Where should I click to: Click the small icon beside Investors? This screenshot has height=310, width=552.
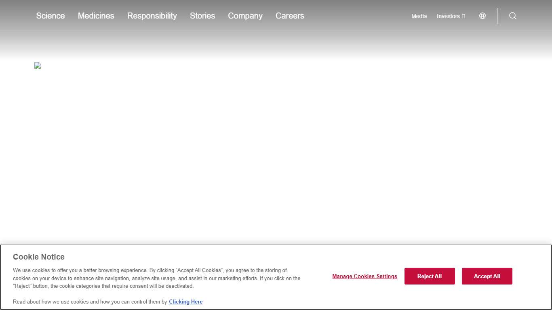[x=464, y=16]
